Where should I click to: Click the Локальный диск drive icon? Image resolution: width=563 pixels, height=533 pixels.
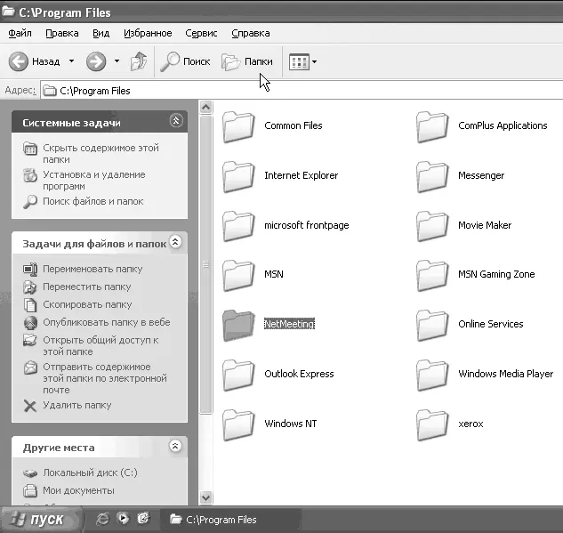(x=30, y=473)
